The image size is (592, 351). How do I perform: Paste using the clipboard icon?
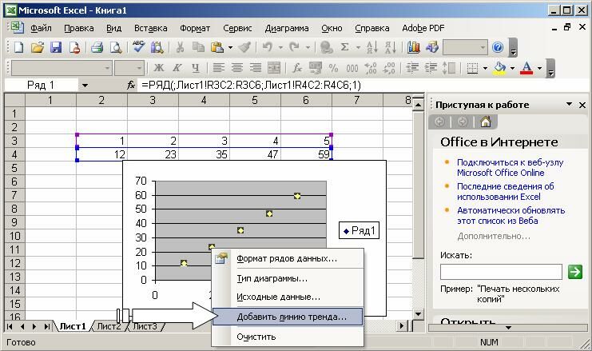(217, 48)
